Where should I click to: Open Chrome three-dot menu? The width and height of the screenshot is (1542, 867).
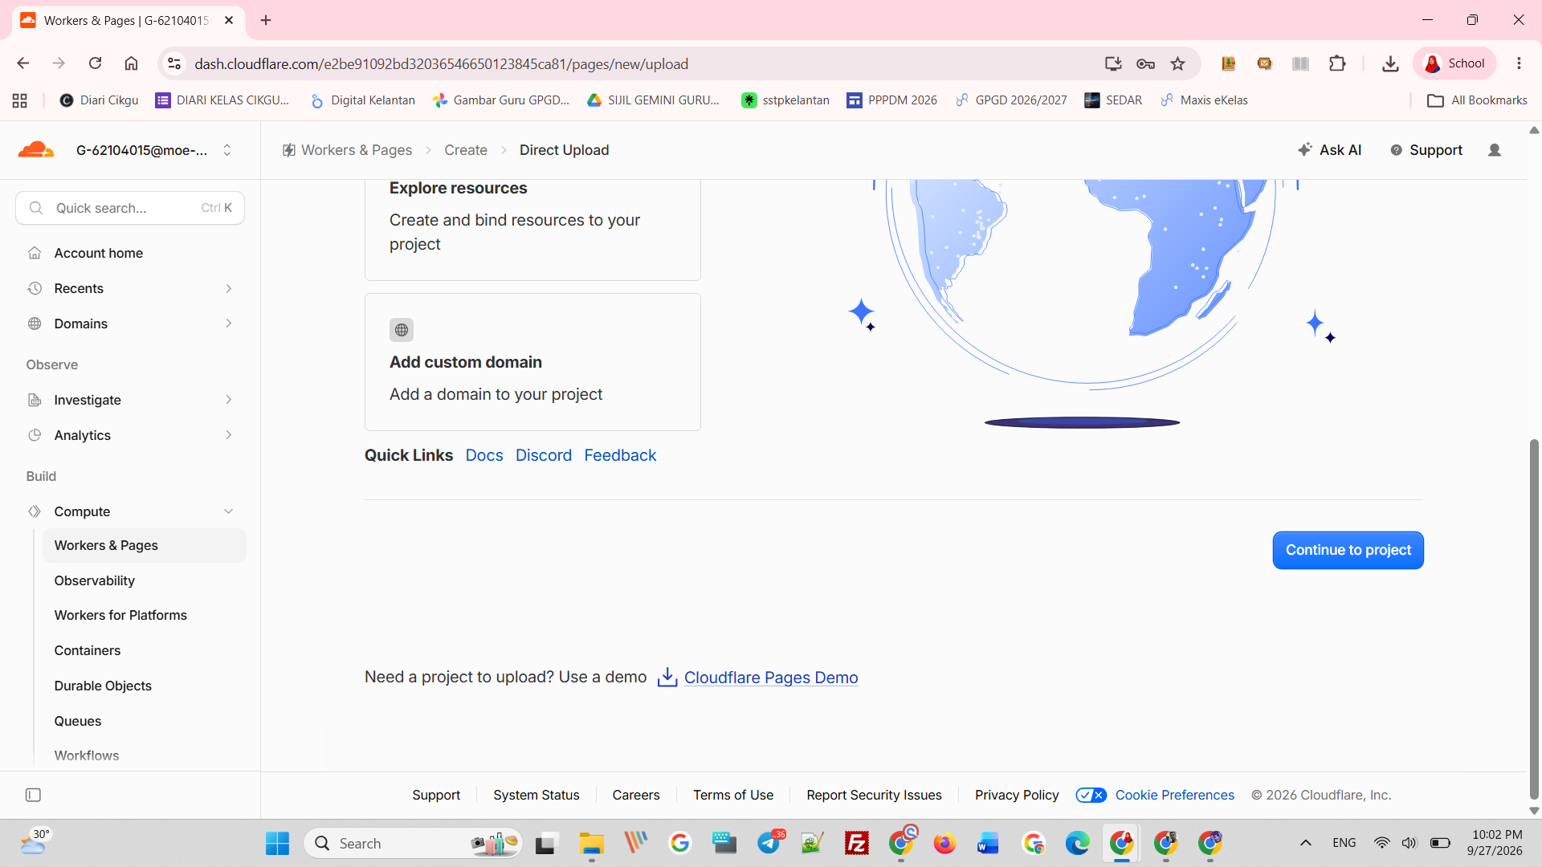click(1519, 63)
